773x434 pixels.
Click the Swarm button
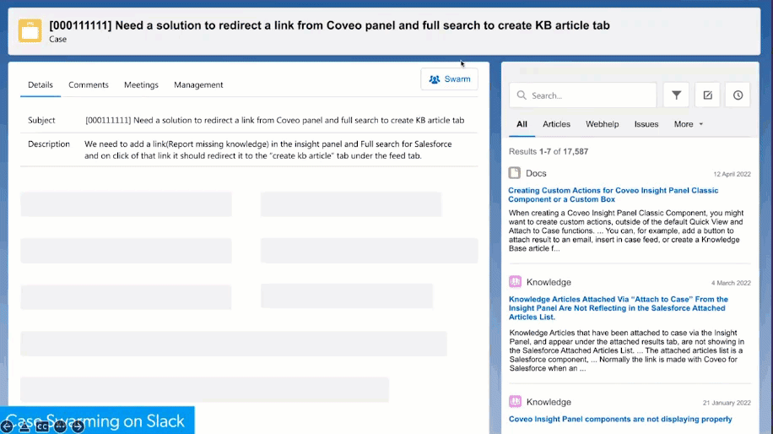pyautogui.click(x=449, y=79)
